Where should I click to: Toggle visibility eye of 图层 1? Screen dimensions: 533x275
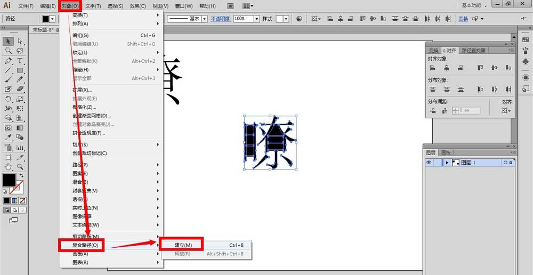coord(429,163)
